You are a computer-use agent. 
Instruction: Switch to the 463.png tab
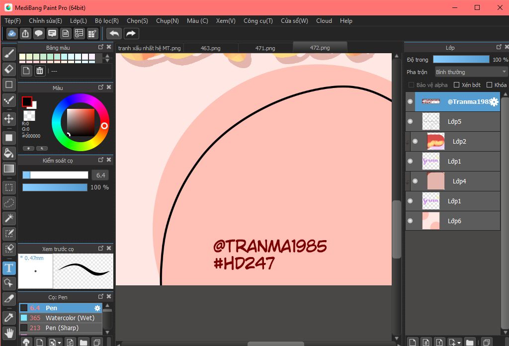point(210,48)
